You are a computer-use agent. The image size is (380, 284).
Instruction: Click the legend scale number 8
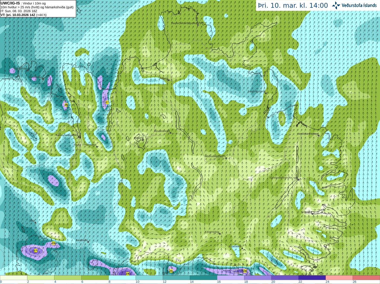(110, 282)
